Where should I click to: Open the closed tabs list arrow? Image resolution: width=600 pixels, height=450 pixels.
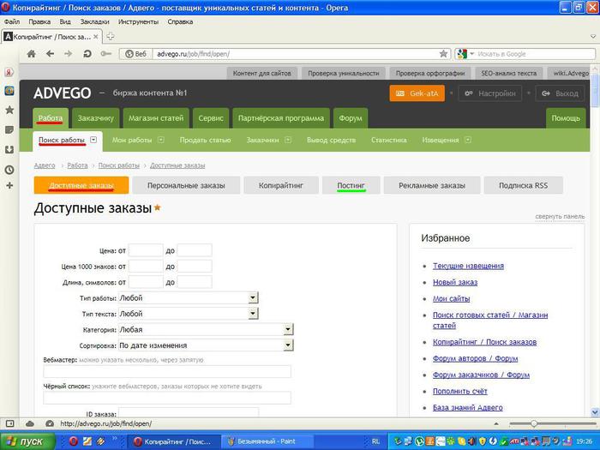(x=593, y=37)
